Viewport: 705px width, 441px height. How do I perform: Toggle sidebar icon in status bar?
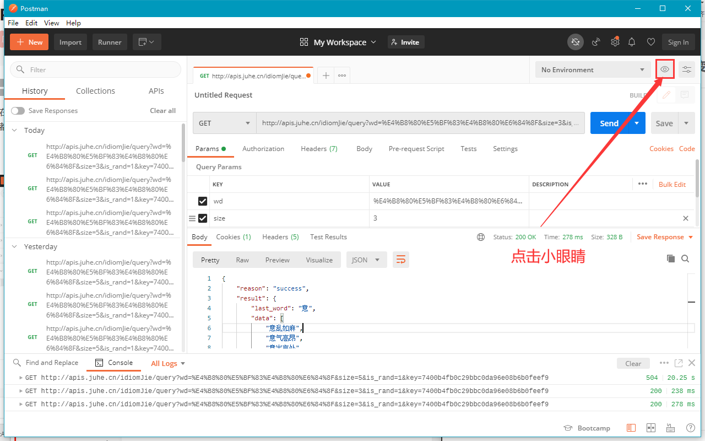(x=631, y=428)
